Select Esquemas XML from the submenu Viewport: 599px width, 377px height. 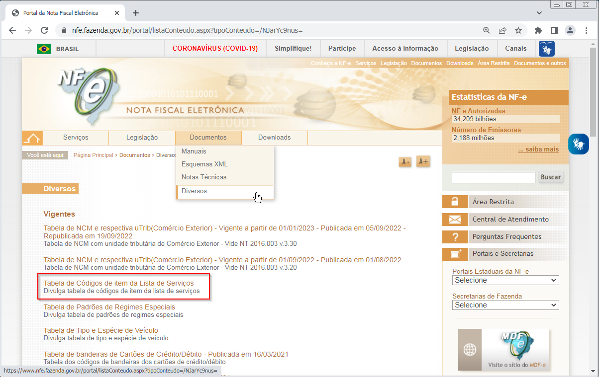point(225,164)
